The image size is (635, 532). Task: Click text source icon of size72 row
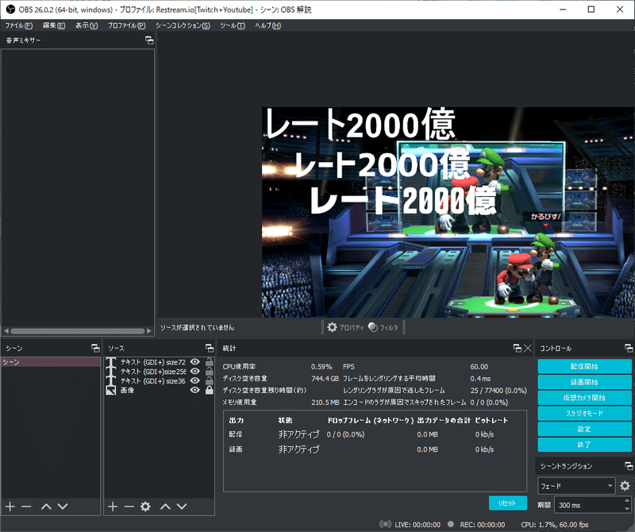[x=110, y=362]
